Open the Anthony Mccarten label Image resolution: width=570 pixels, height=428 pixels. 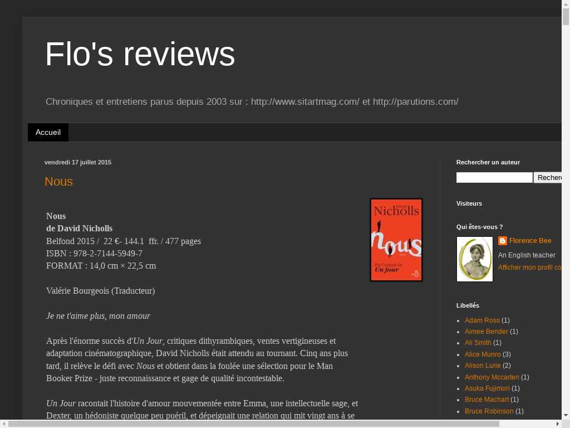pos(492,377)
